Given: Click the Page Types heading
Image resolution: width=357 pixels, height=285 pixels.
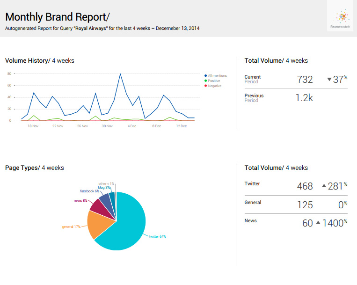Looking at the screenshot, I should [35, 168].
